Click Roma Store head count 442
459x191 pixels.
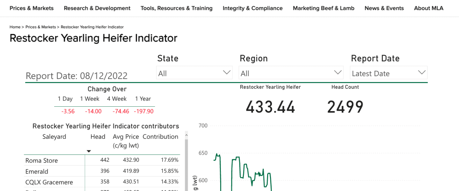pyautogui.click(x=105, y=160)
